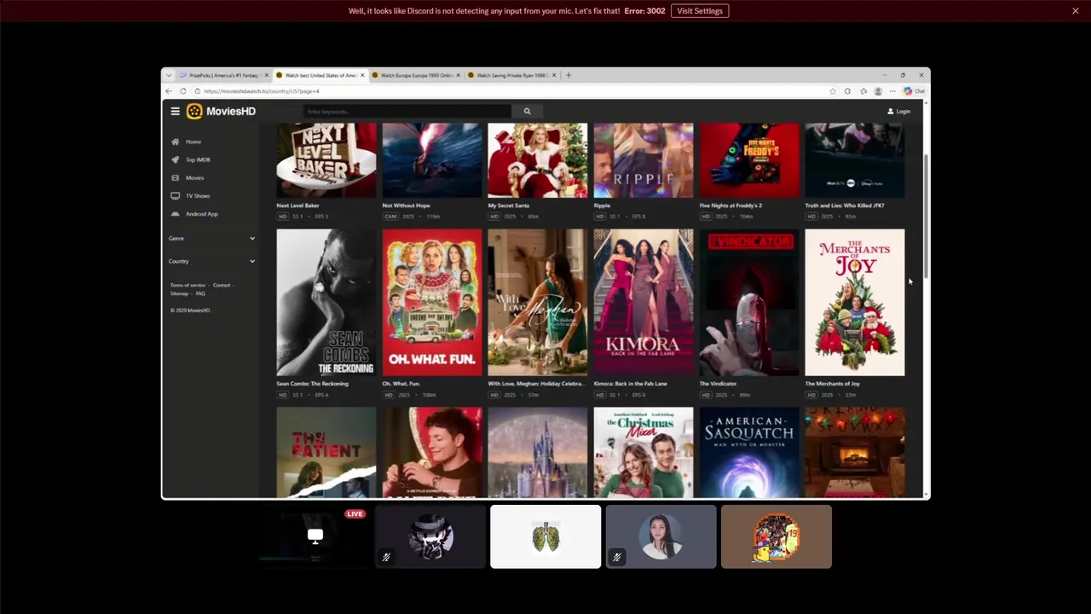
Task: Open the Sitemap link
Action: [x=179, y=293]
